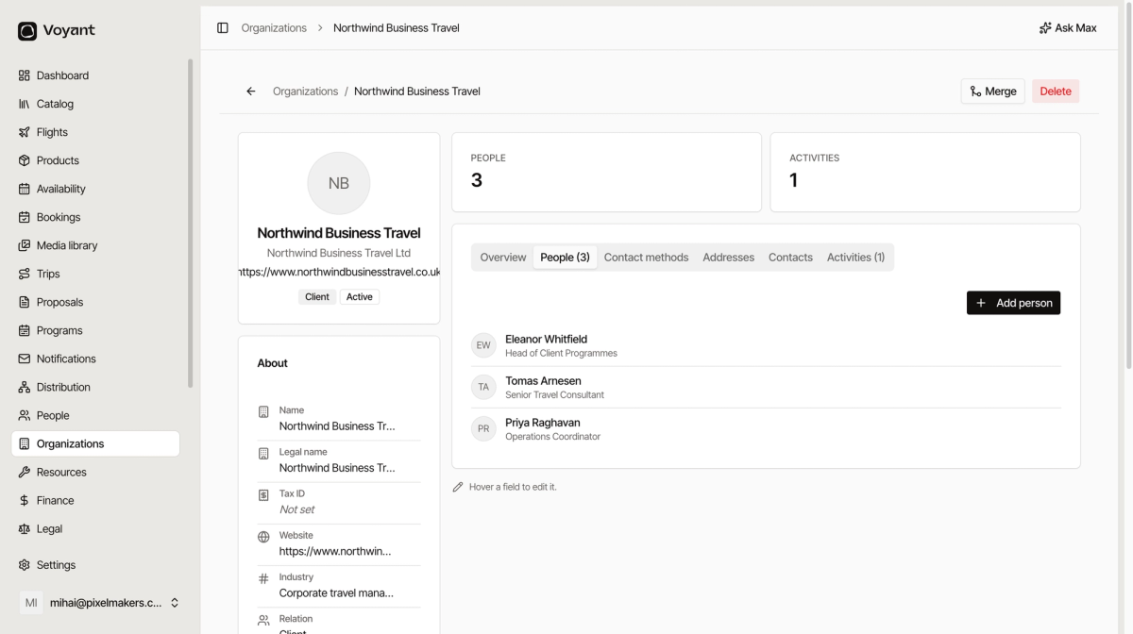Expand the mihai@pixelmakers account switcher
This screenshot has height=634, width=1133.
(x=100, y=603)
